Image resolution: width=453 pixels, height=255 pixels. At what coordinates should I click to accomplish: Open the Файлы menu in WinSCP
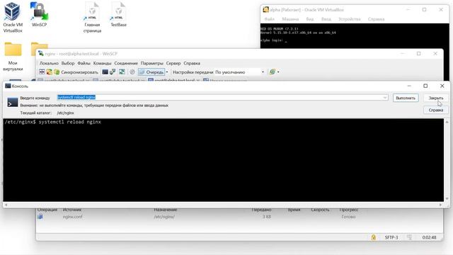click(x=84, y=63)
